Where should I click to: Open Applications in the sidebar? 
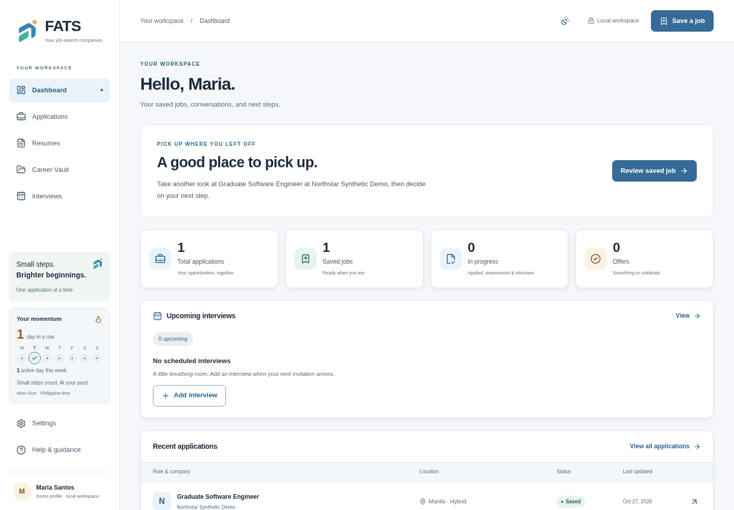60,117
